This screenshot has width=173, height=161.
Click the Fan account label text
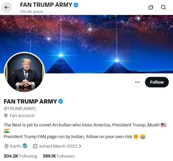(22, 116)
